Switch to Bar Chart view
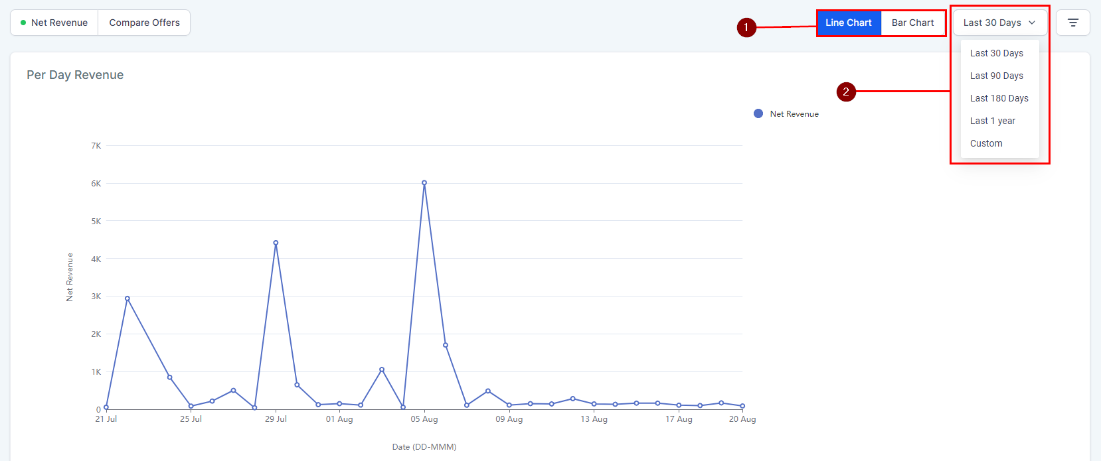Viewport: 1101px width, 461px height. [x=912, y=23]
